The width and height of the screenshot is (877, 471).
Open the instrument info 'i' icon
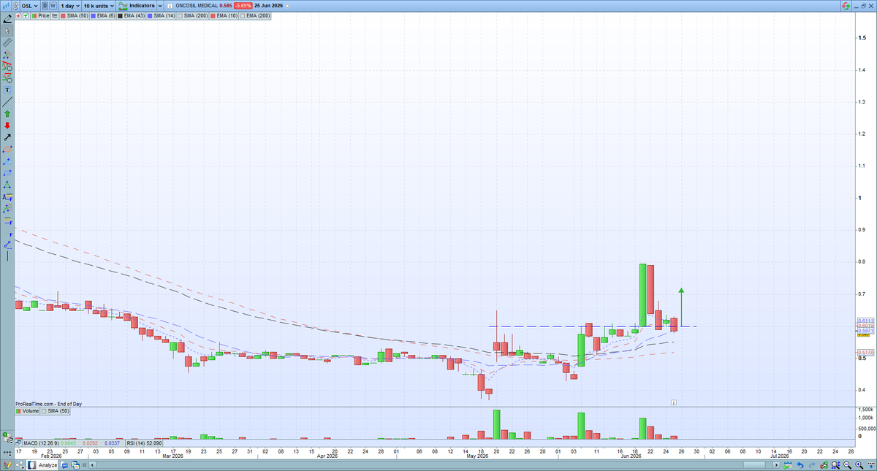(170, 6)
